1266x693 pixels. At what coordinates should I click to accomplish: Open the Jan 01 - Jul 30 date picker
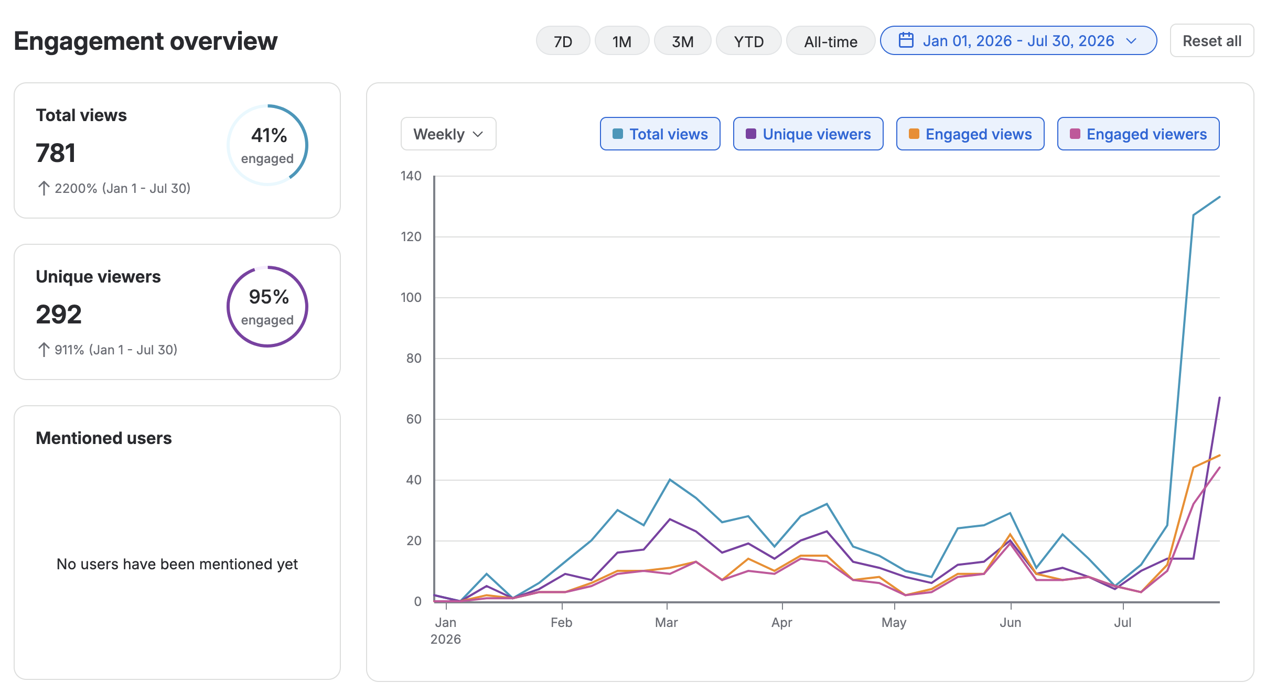tap(1018, 40)
